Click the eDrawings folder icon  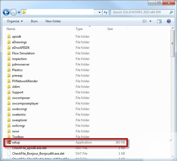(9, 42)
